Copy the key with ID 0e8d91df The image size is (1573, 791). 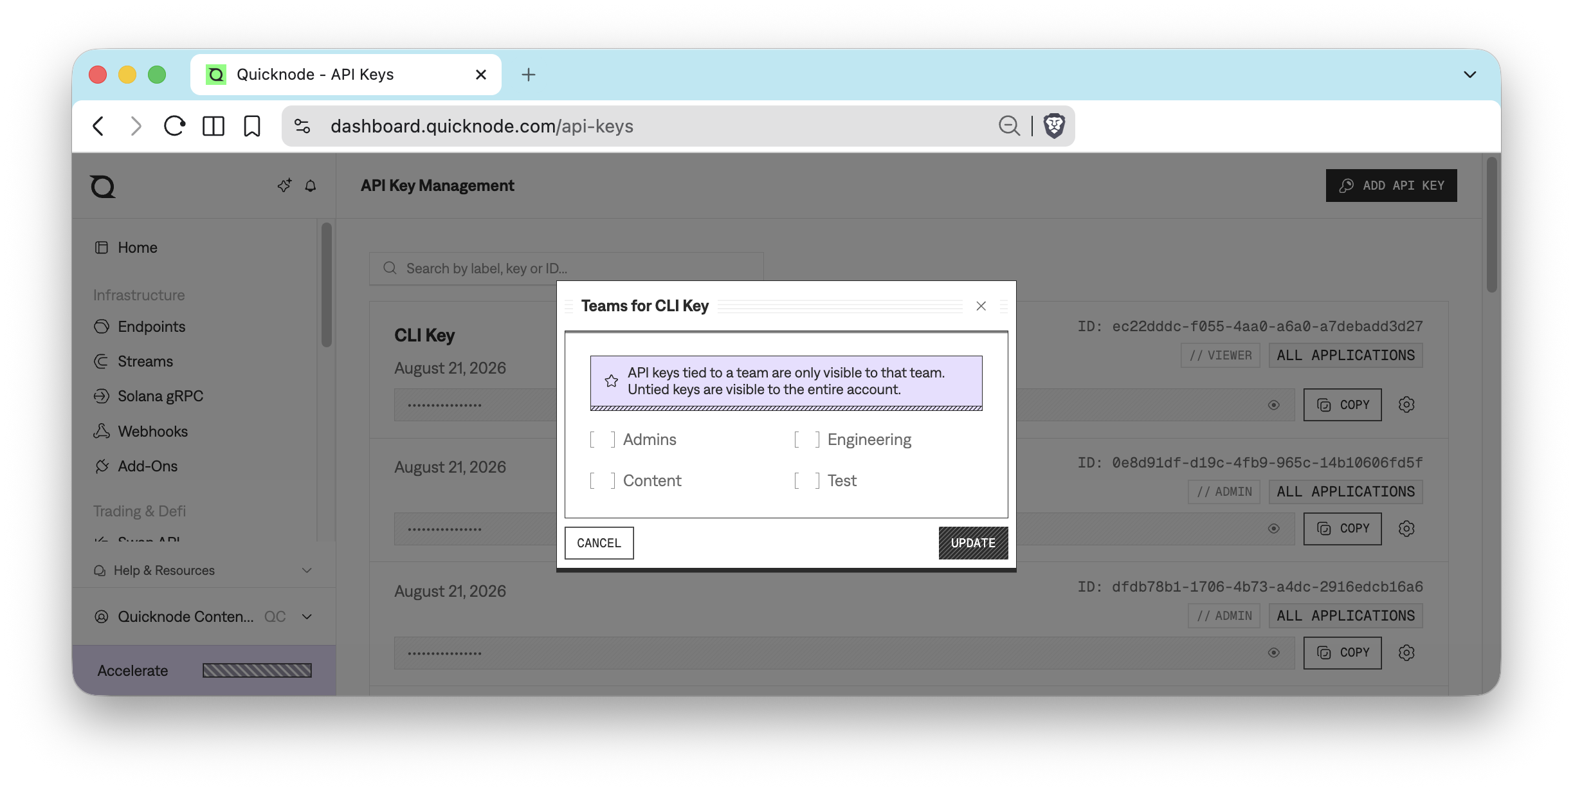pyautogui.click(x=1342, y=529)
